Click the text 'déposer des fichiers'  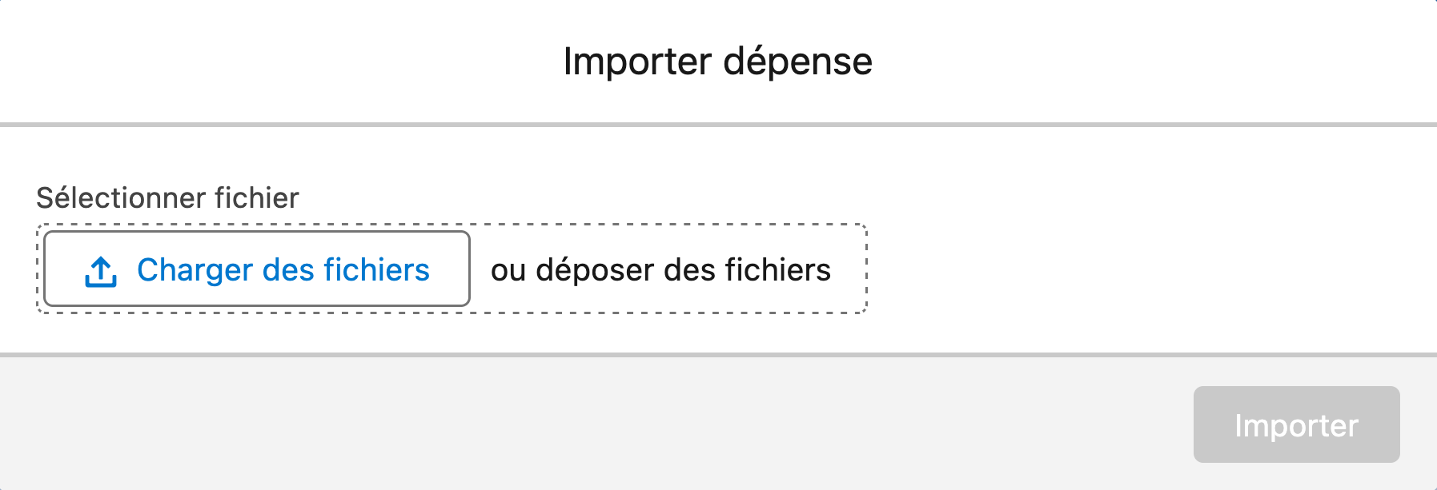click(x=688, y=270)
